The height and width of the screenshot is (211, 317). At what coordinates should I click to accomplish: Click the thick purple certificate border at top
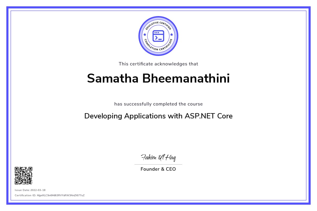coord(158,8)
